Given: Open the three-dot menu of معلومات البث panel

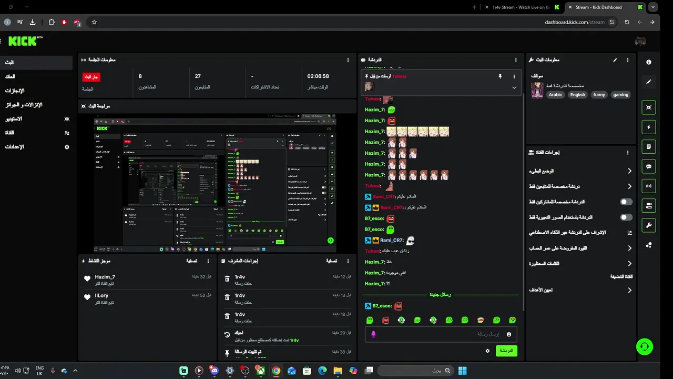Looking at the screenshot, I should point(627,60).
